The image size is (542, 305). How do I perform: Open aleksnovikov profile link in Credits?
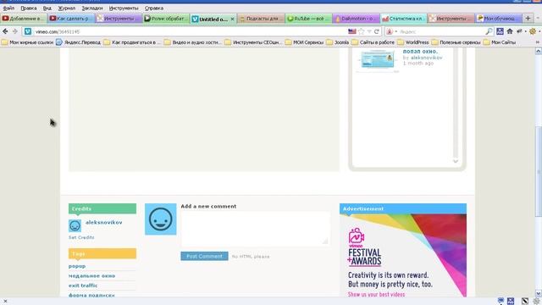[103, 222]
